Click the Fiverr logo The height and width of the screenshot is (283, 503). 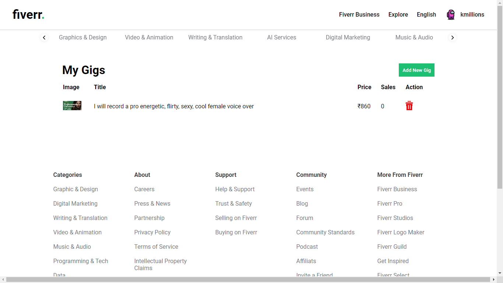coord(28,15)
